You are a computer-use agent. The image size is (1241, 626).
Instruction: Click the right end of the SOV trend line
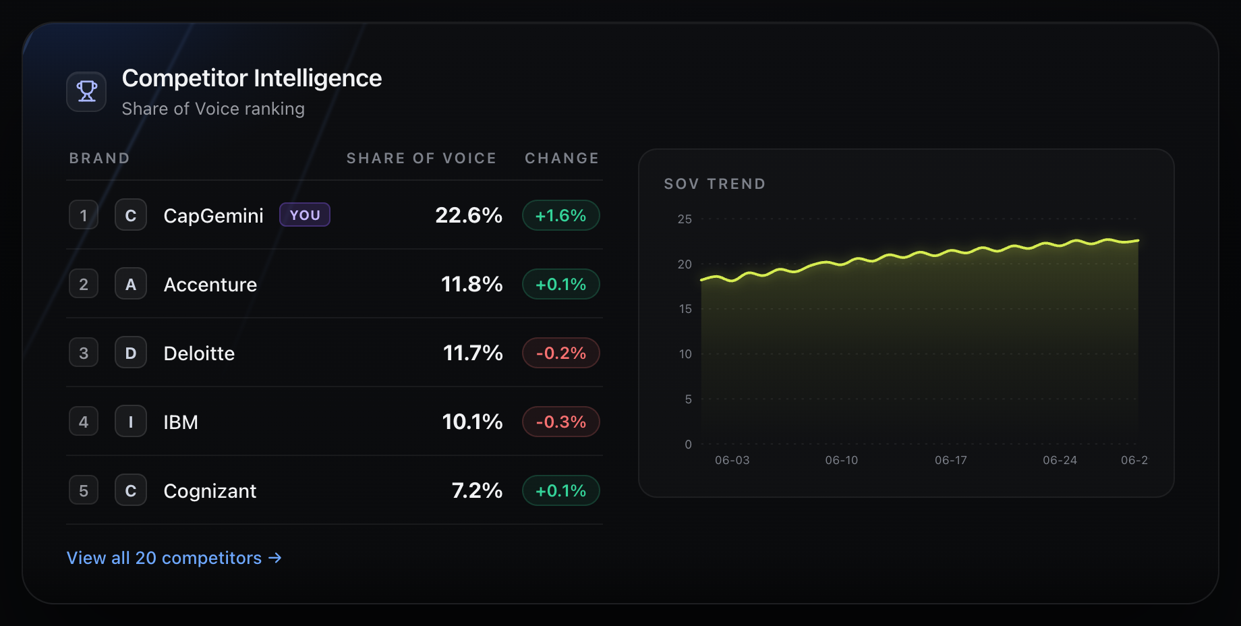coord(1138,240)
